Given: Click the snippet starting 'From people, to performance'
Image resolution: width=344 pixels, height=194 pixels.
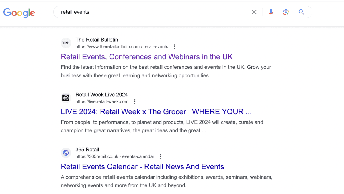Looking at the screenshot, I should (162, 126).
